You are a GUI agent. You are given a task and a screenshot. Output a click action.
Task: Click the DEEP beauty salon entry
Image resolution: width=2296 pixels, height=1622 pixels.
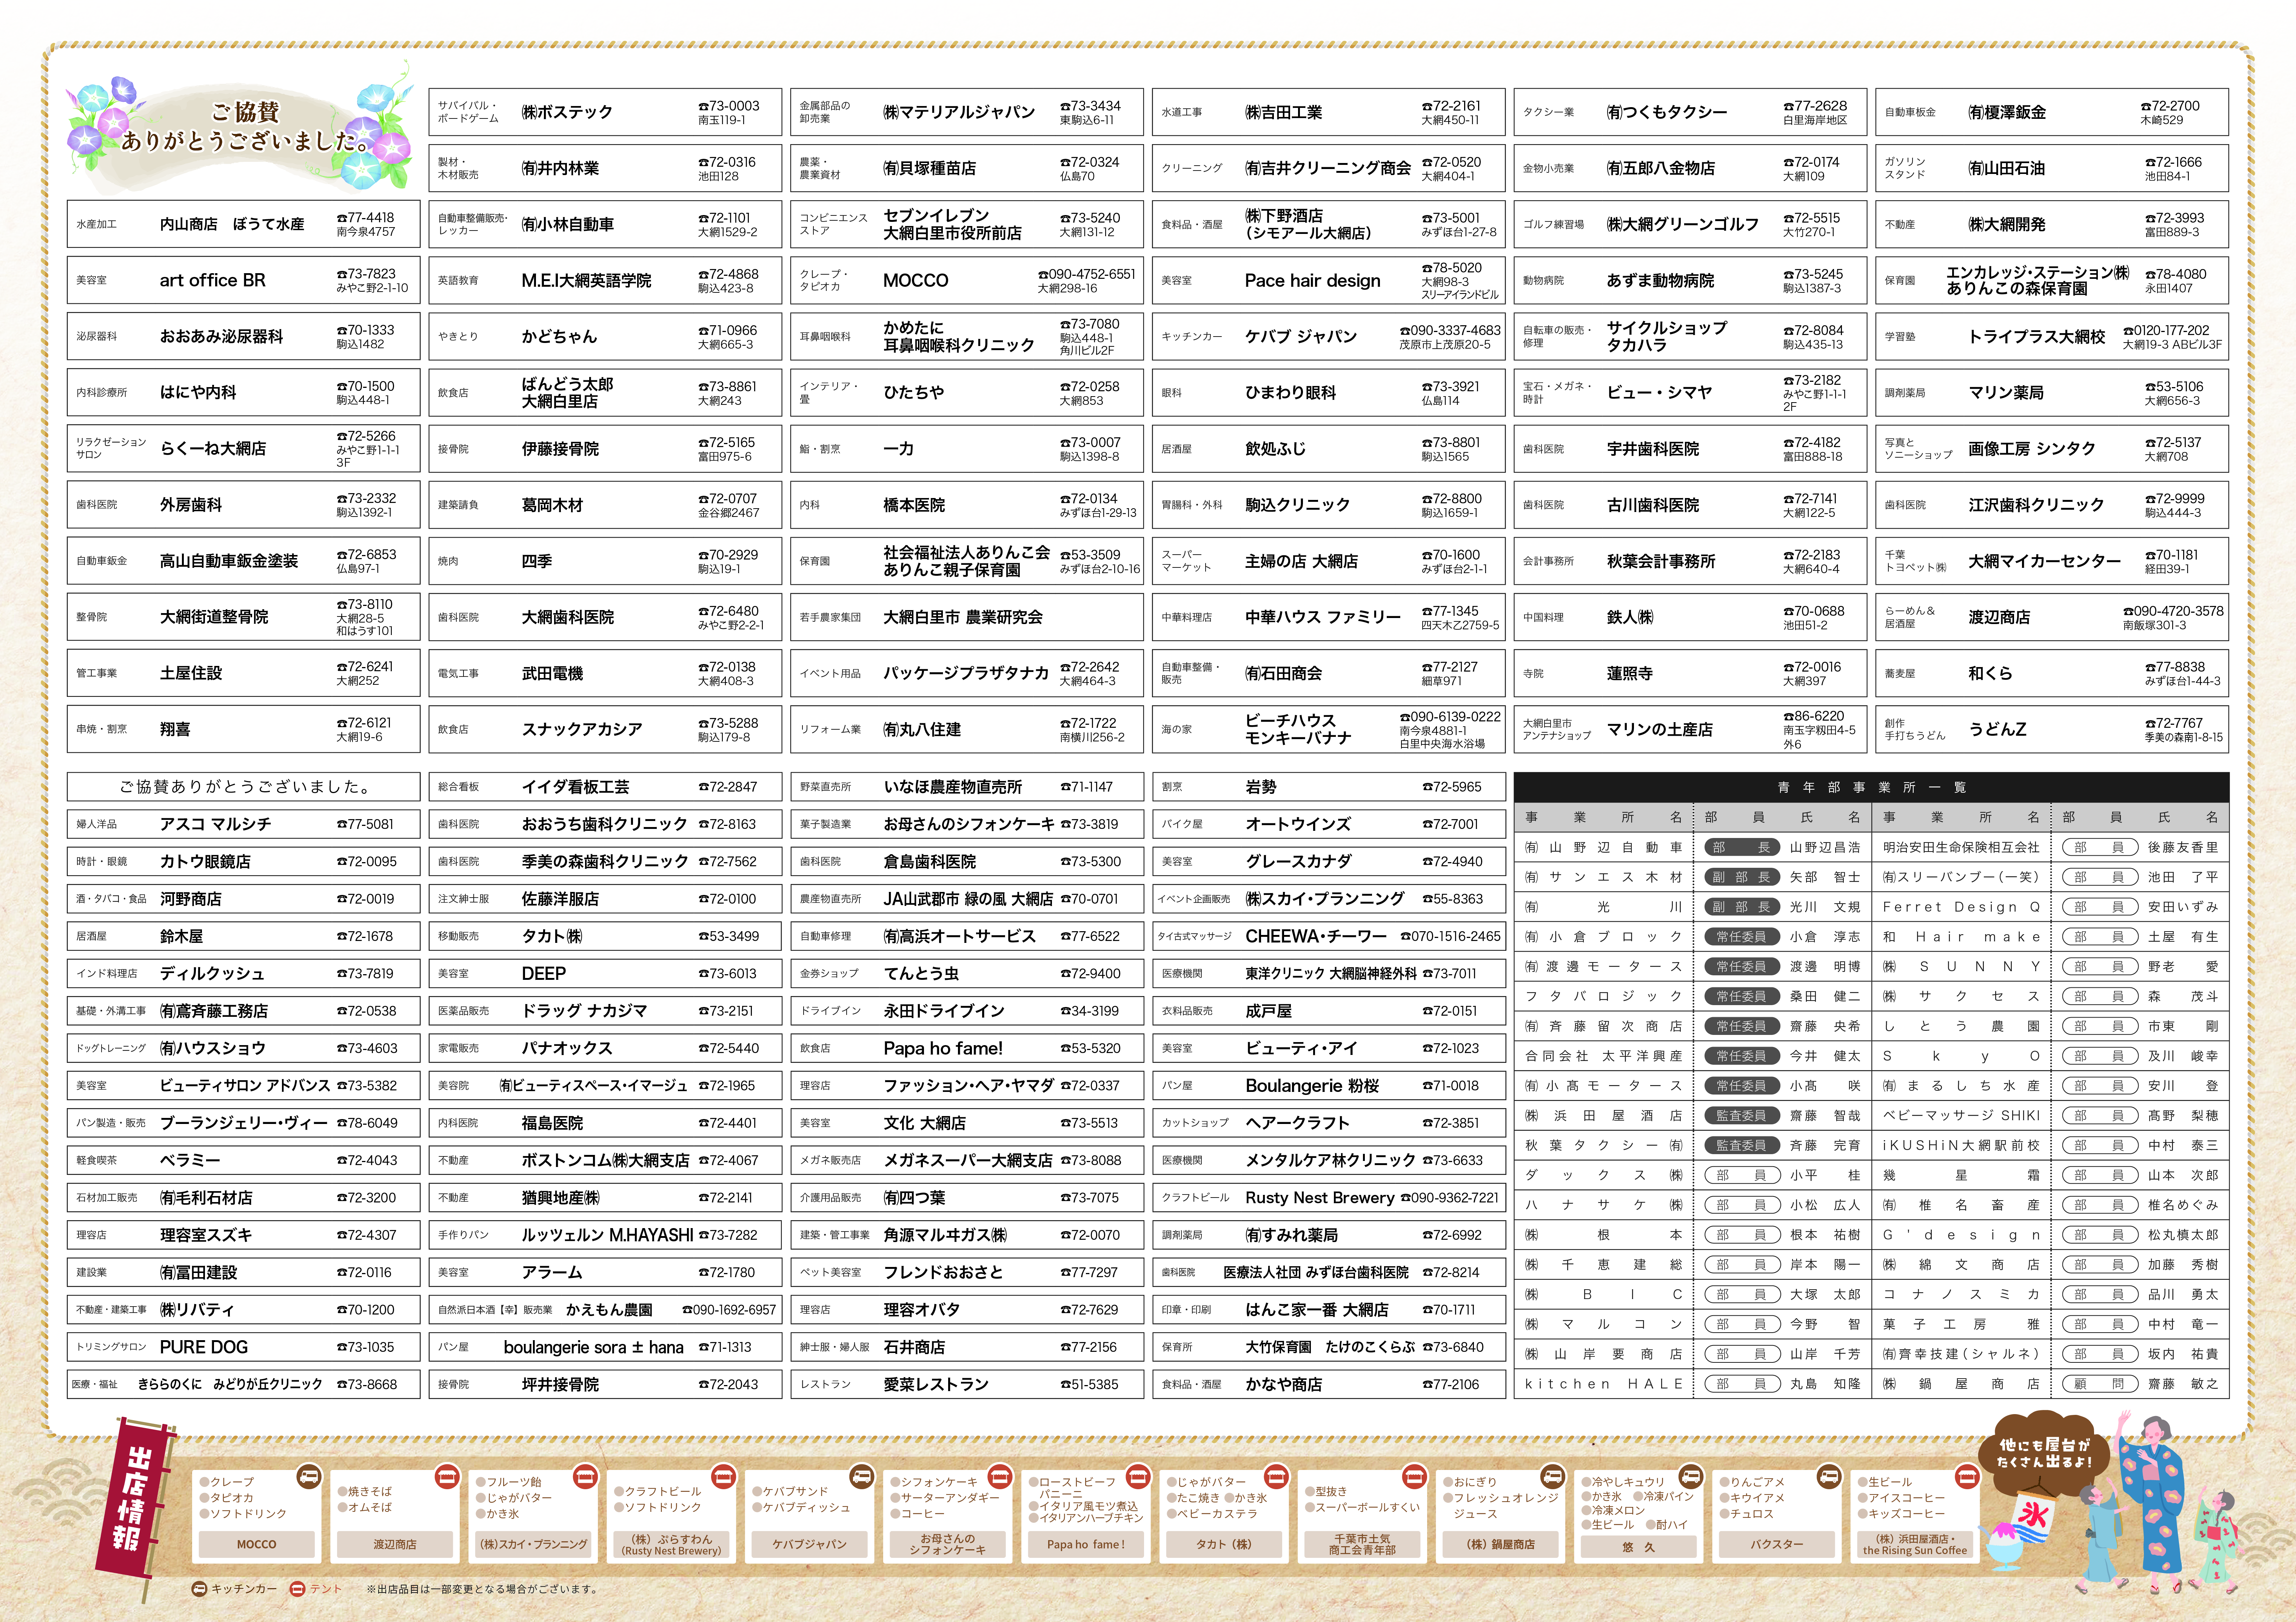tap(605, 973)
